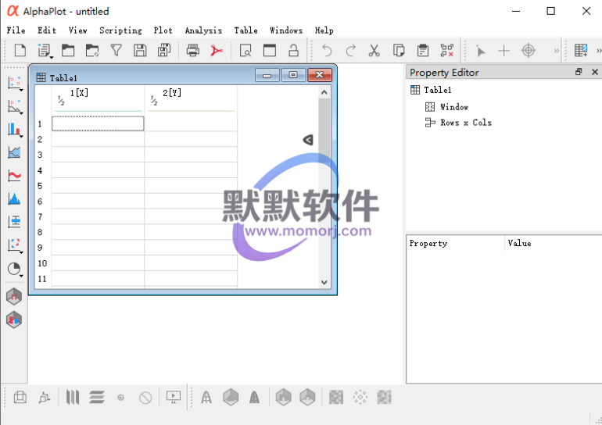Toggle the triangle control panel handle in Table1
The width and height of the screenshot is (602, 425).
[308, 140]
